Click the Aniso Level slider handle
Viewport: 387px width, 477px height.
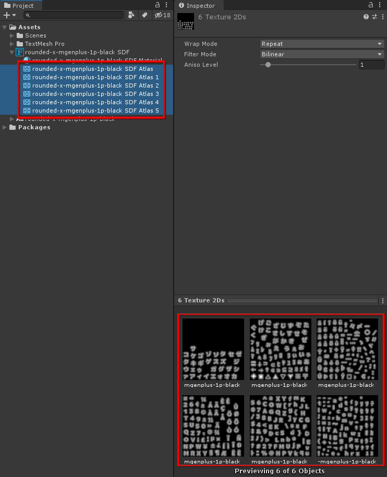pos(268,65)
